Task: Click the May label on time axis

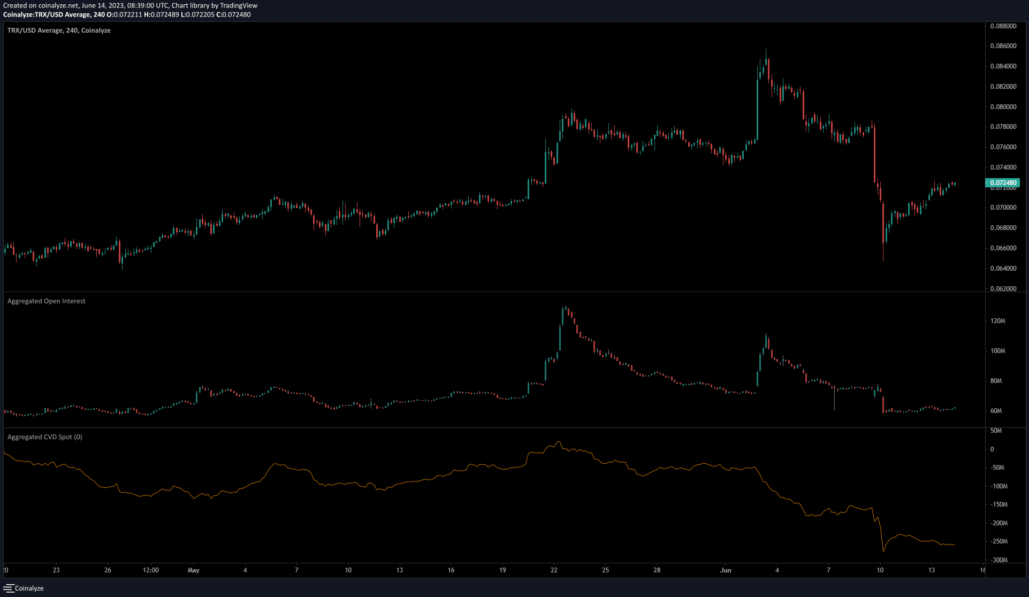Action: click(194, 570)
